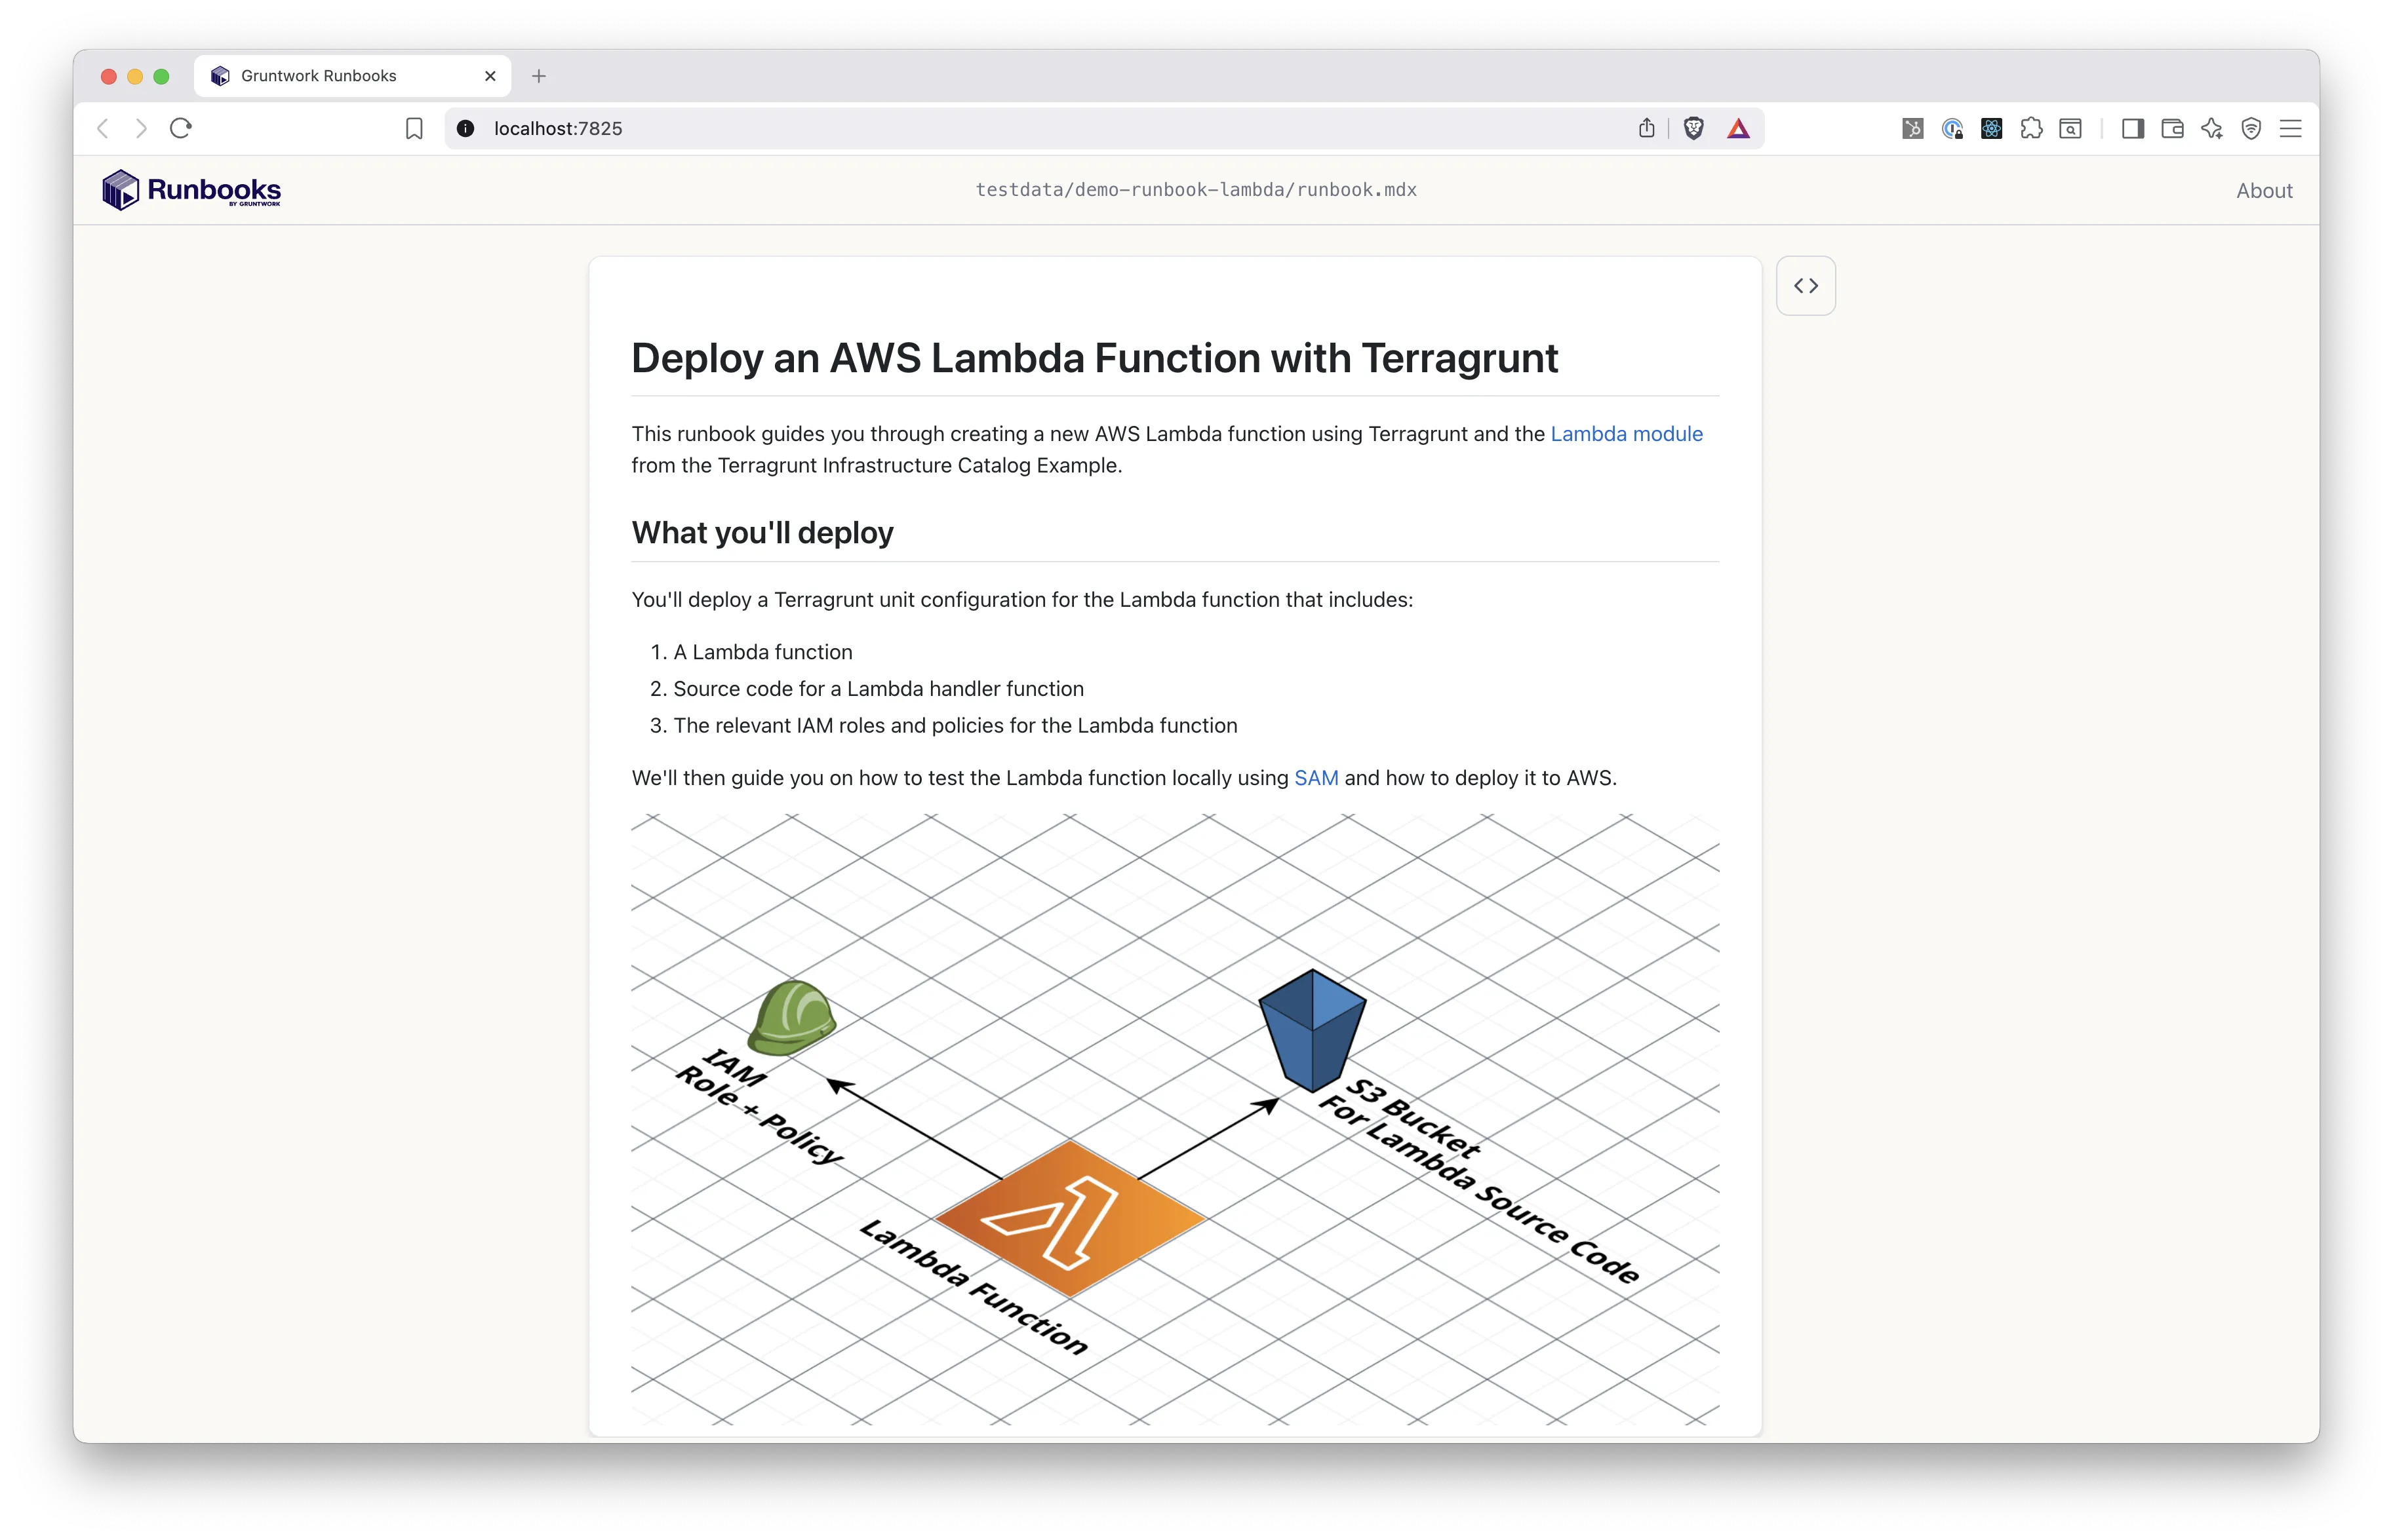This screenshot has height=1540, width=2393.
Task: Click the React Developer Tools extension icon
Action: coord(1991,128)
